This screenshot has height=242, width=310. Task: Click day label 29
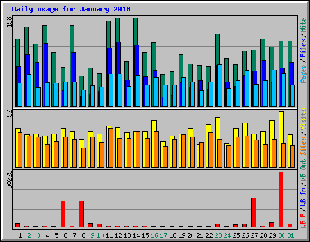point(272,235)
